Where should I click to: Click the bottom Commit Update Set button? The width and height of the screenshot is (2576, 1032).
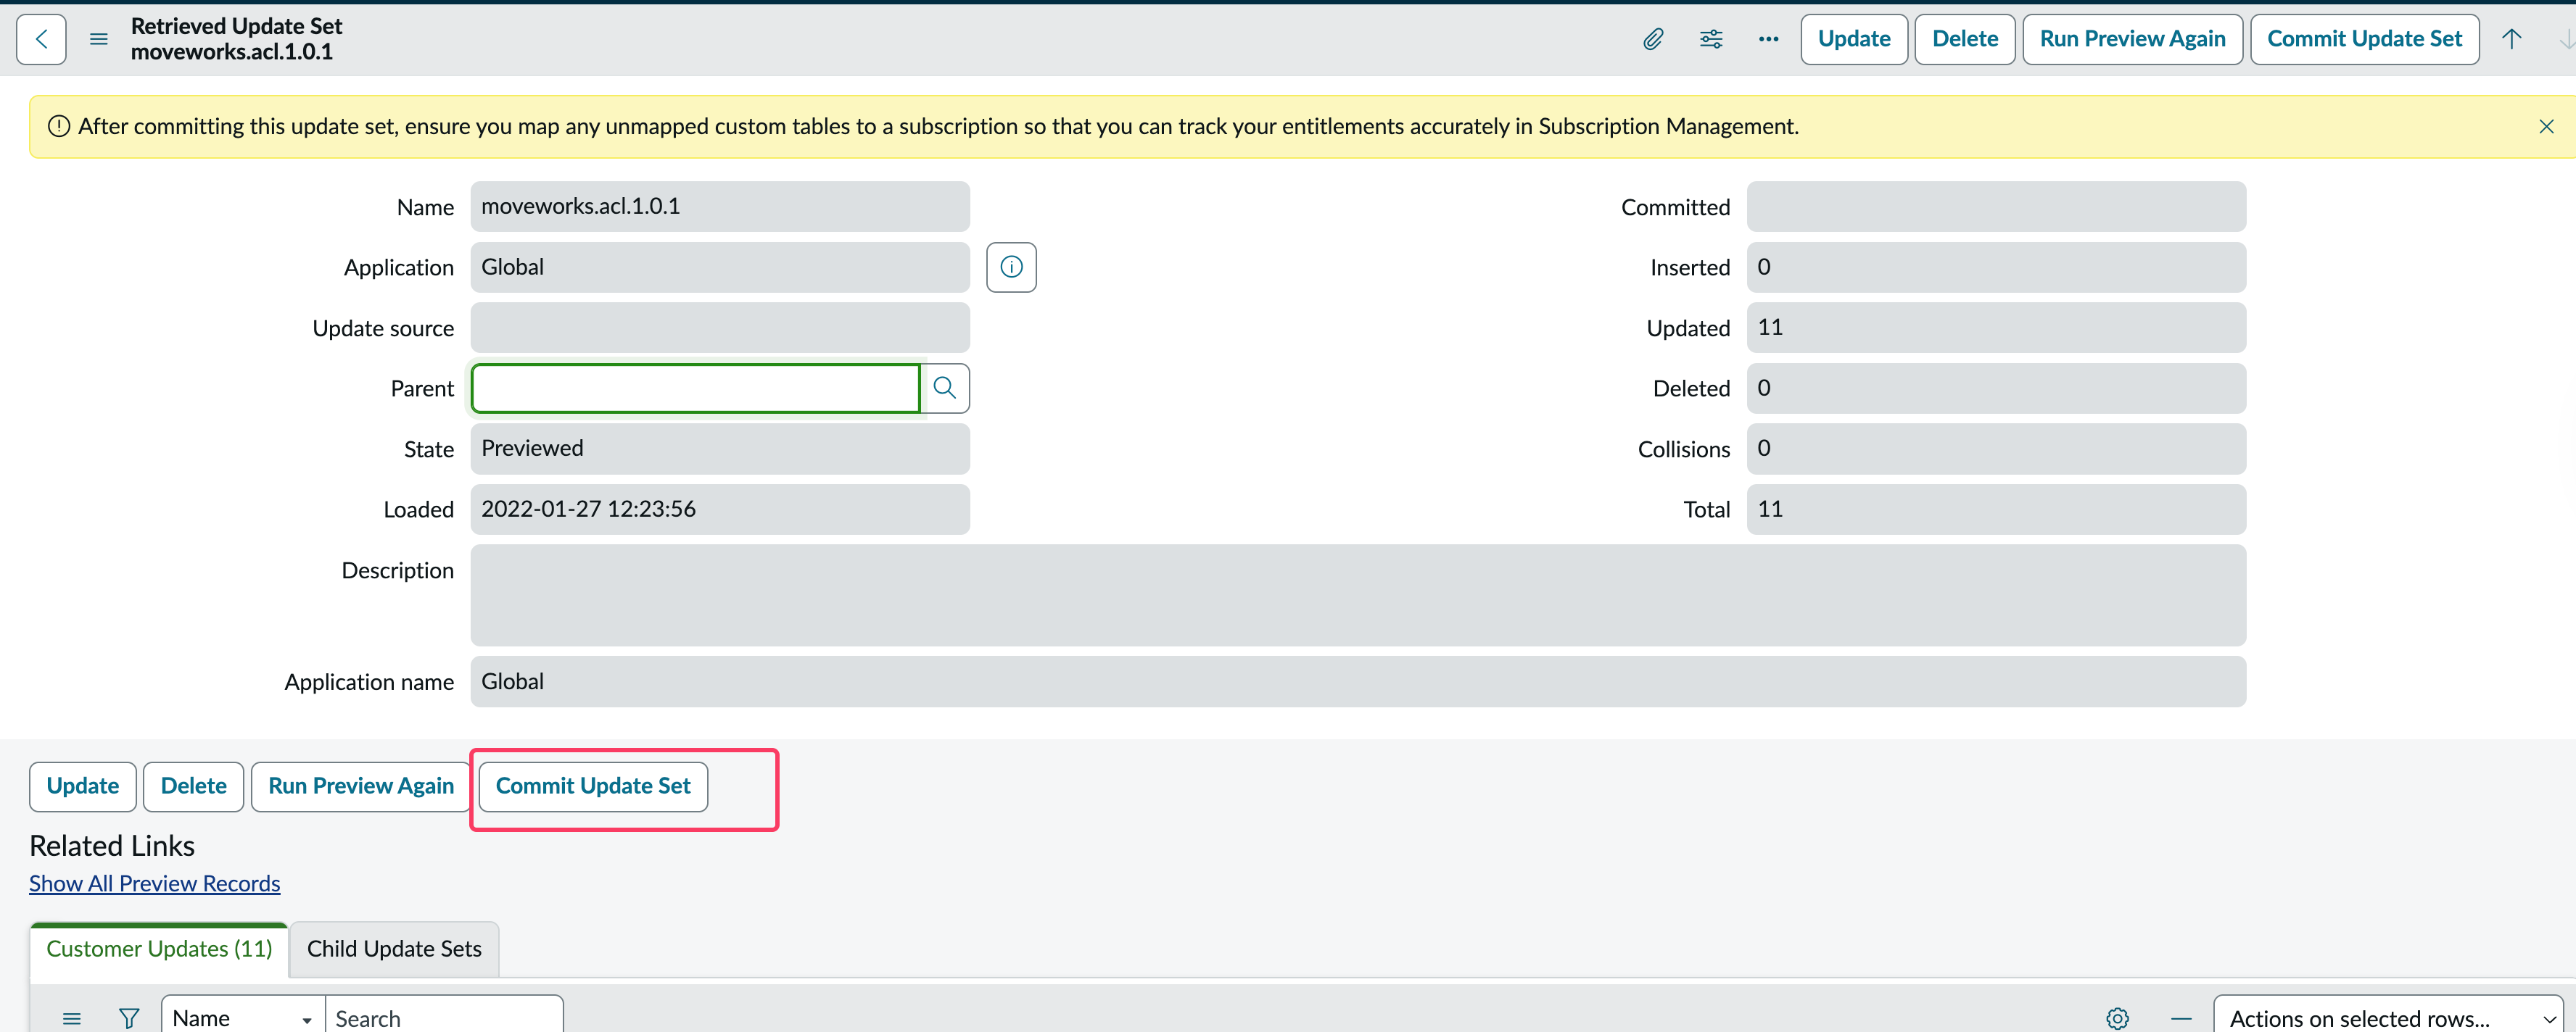tap(593, 786)
